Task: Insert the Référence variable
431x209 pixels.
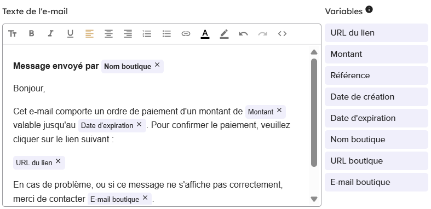Action: coord(376,76)
